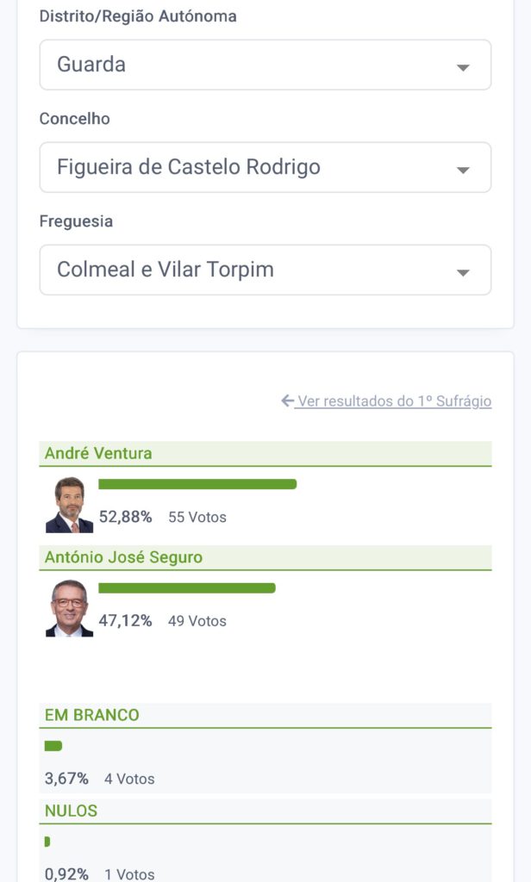Viewport: 531px width, 882px height.
Task: Select the André Ventura name header
Action: (x=98, y=453)
